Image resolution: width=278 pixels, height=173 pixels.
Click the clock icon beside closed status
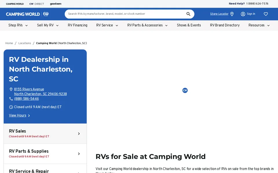[11, 107]
